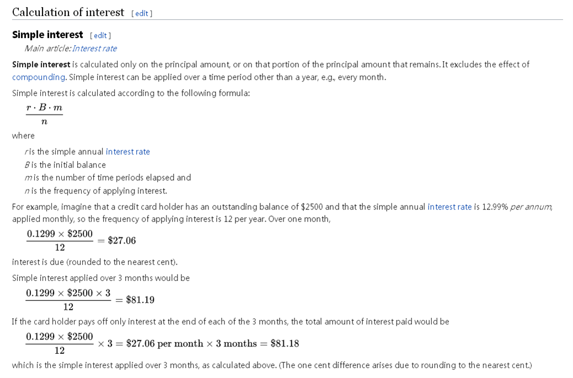Click the Calculation of interest heading

[68, 13]
